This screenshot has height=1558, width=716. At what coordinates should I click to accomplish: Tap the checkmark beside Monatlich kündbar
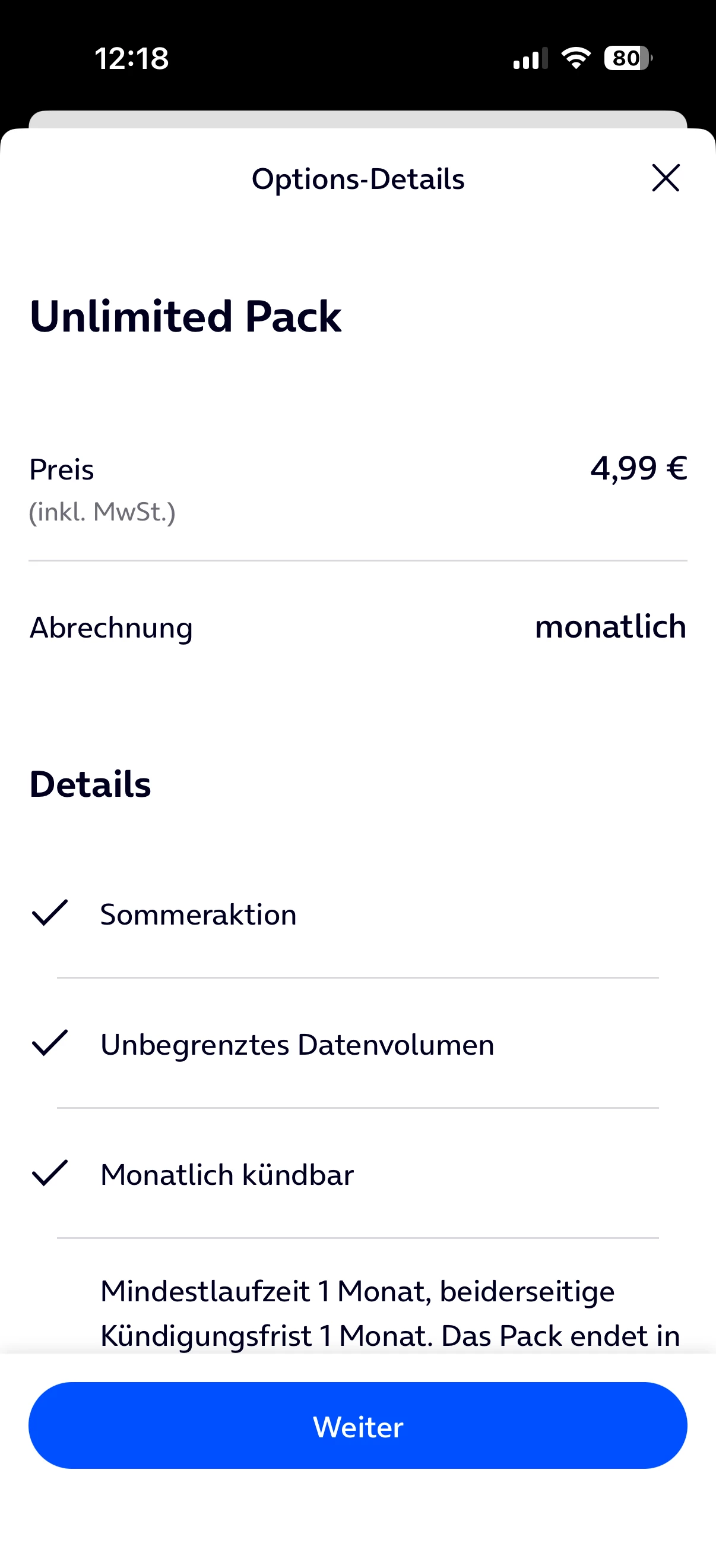coord(49,1173)
